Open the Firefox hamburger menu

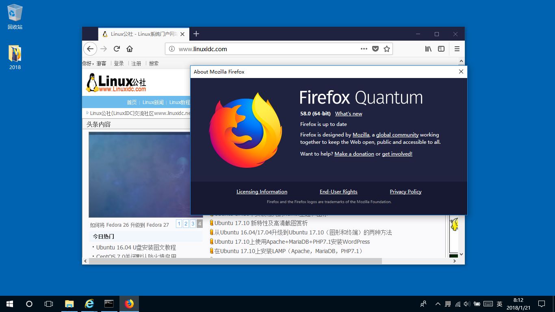(457, 49)
